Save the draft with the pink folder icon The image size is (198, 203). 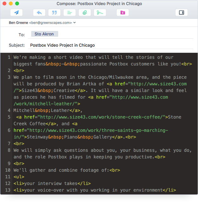tap(123, 13)
